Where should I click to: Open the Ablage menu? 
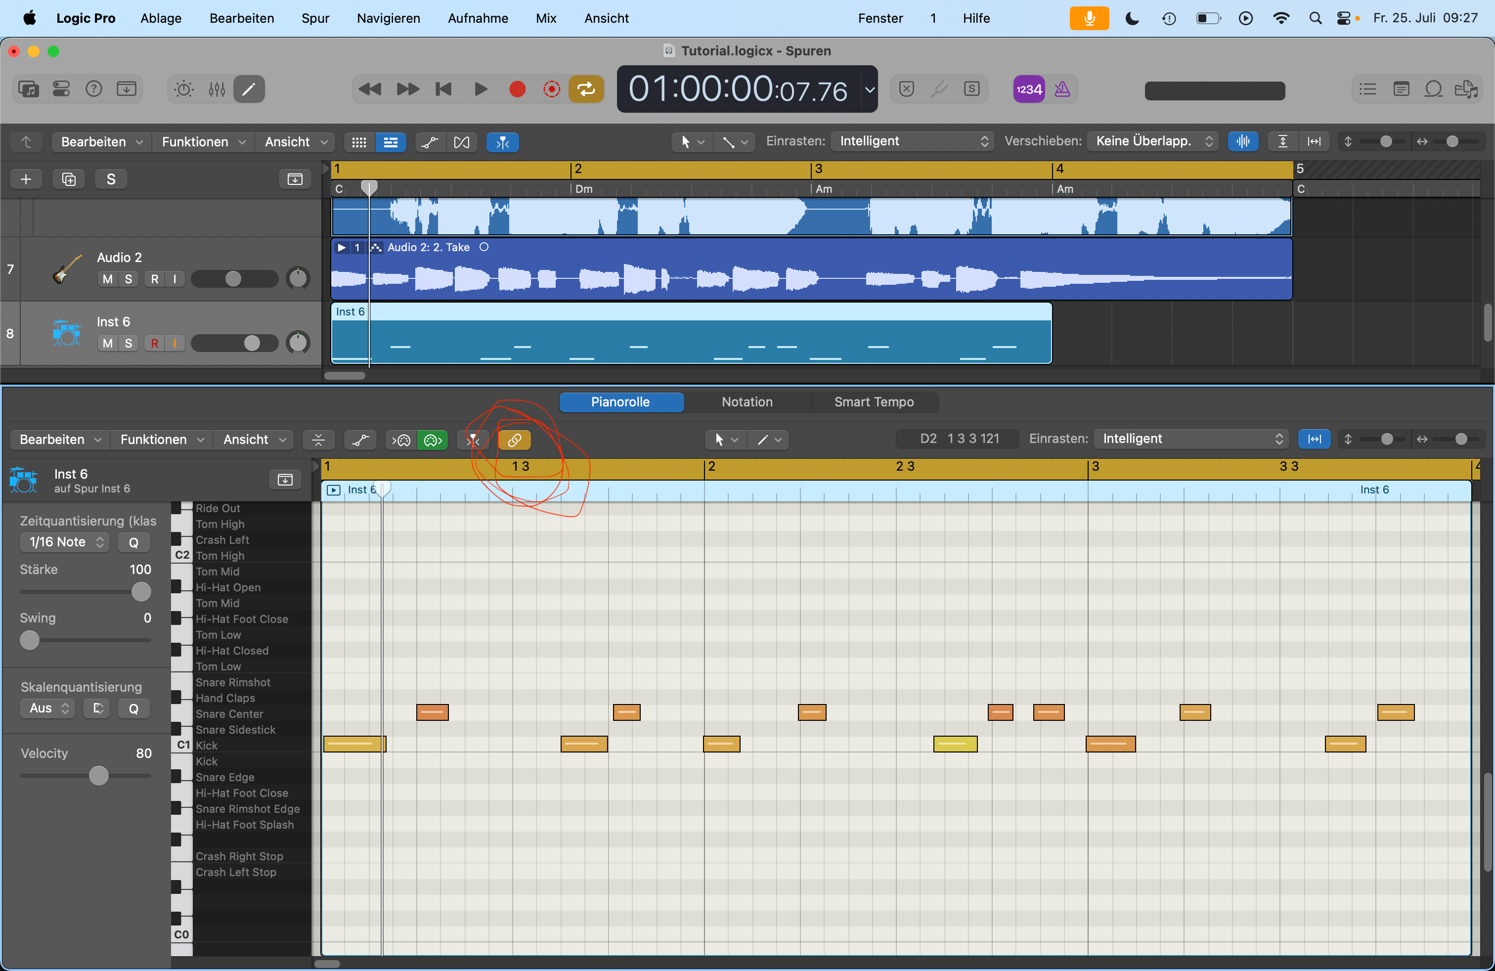pos(161,18)
